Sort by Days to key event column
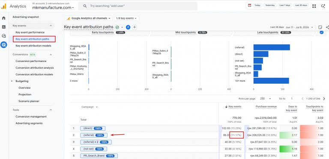Viewport: 329px width, 159px height. (x=291, y=109)
